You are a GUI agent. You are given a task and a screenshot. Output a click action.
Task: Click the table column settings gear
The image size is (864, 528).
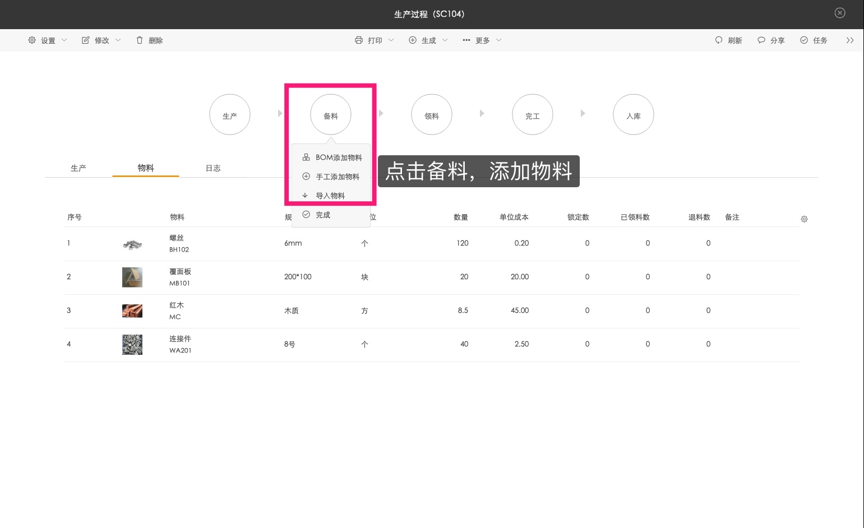(804, 219)
